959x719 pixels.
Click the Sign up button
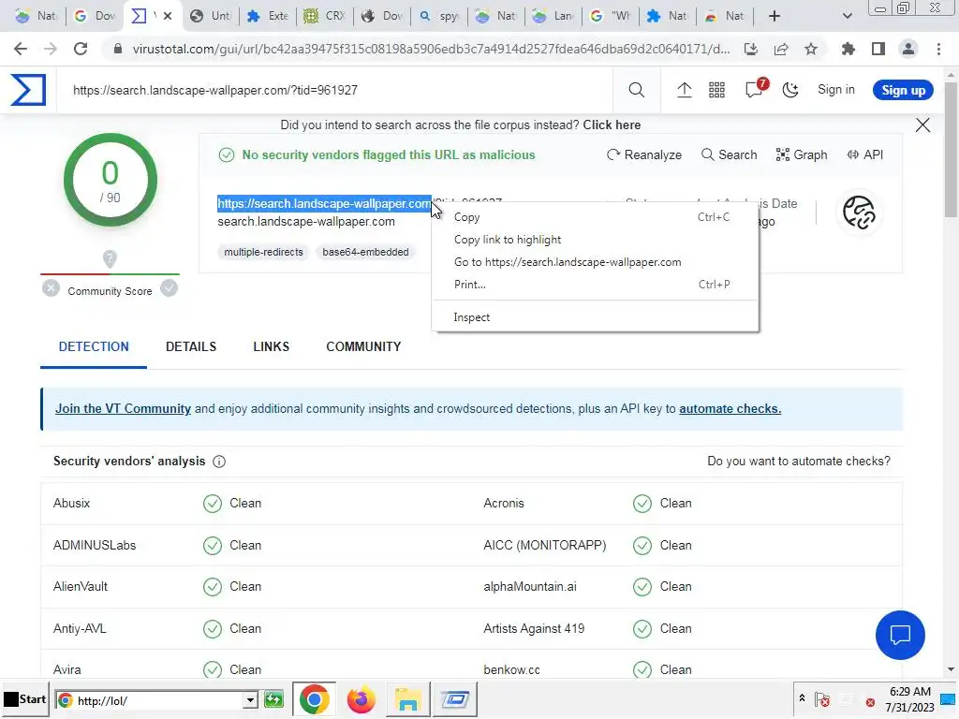(x=903, y=90)
